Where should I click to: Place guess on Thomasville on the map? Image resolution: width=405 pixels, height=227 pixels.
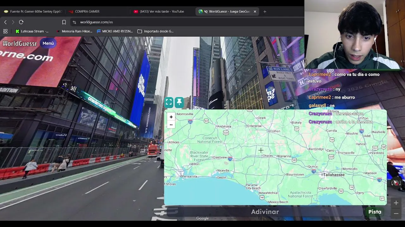tap(346, 153)
